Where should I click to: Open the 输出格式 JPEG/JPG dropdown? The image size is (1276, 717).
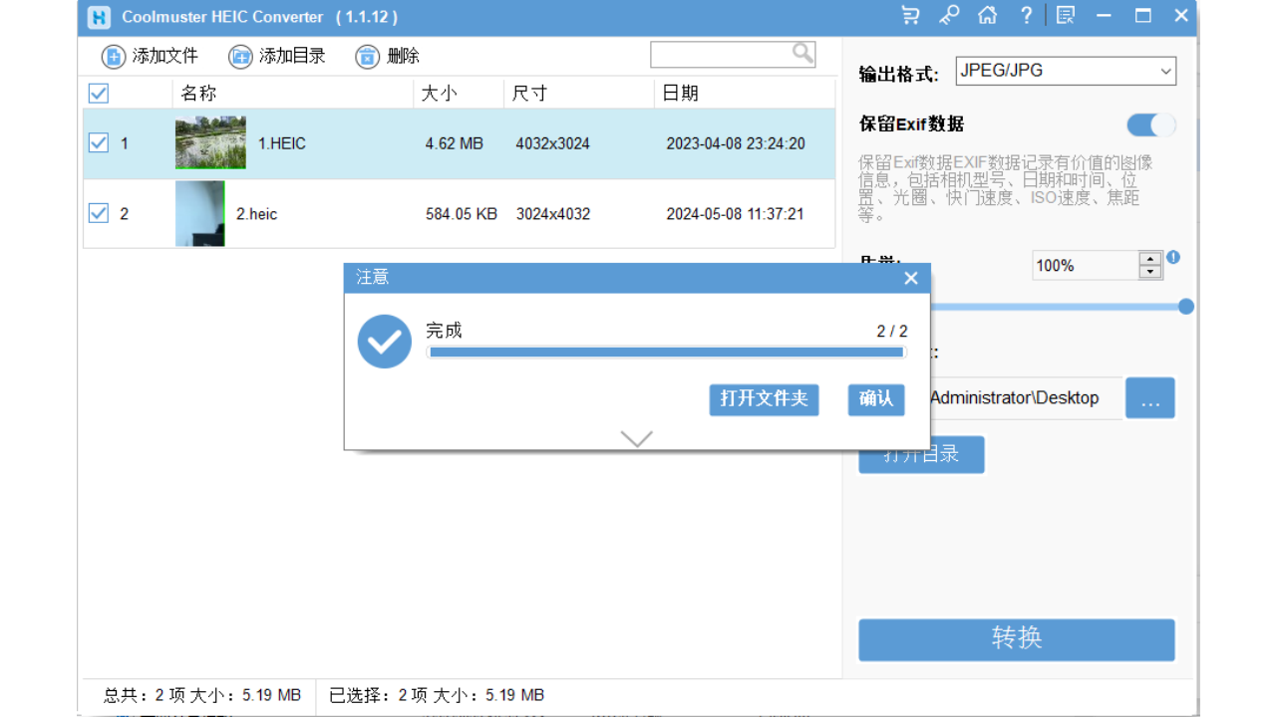click(1066, 71)
